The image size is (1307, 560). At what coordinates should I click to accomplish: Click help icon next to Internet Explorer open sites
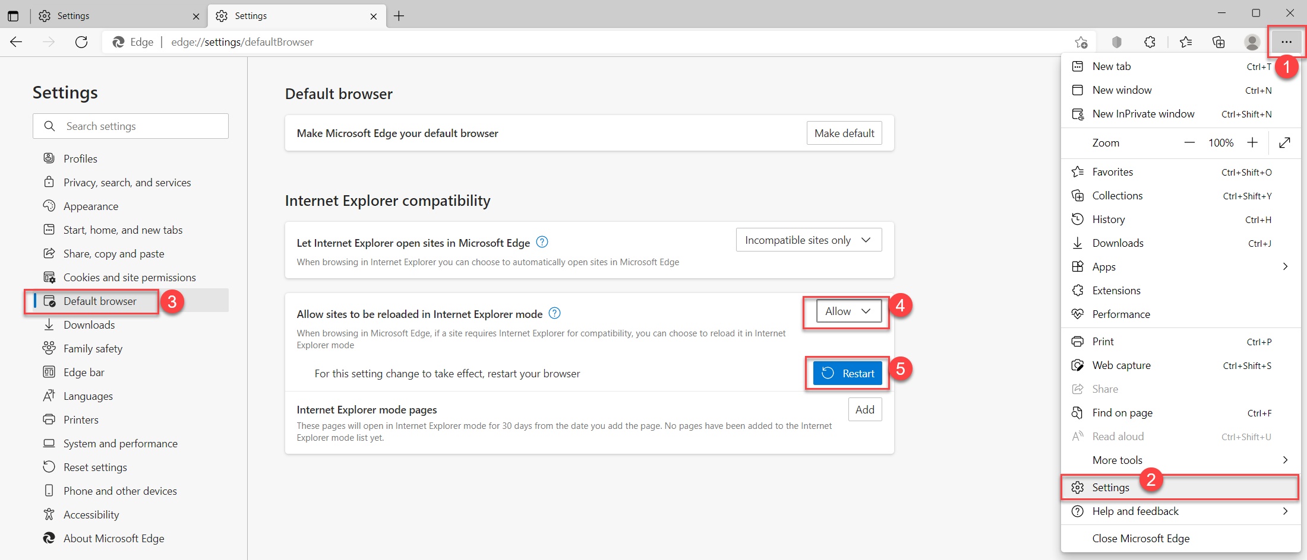pos(542,242)
